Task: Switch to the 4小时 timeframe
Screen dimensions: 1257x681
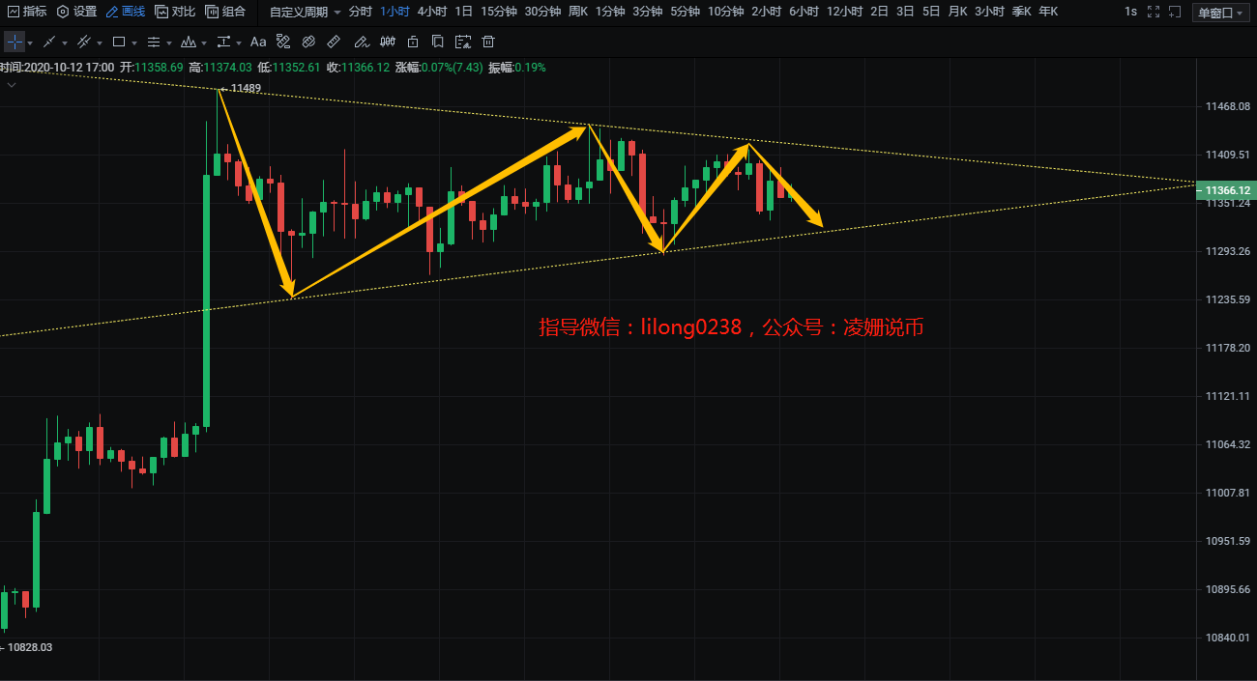Action: coord(430,12)
